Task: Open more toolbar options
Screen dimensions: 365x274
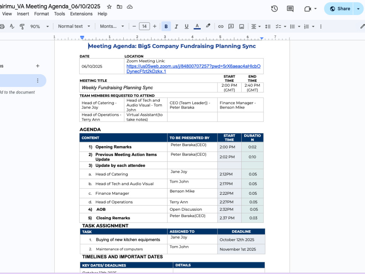Action: click(321, 26)
